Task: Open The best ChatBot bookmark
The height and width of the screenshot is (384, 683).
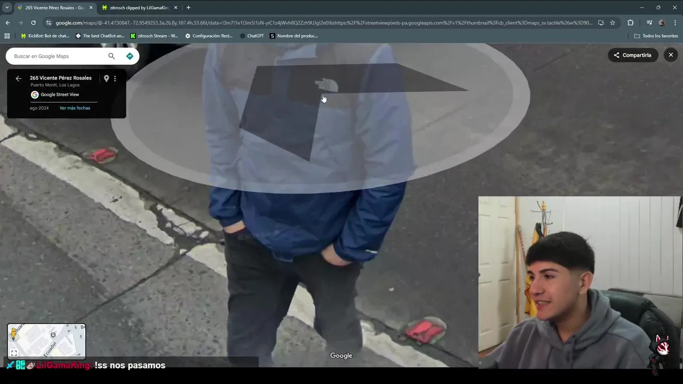Action: click(x=100, y=36)
